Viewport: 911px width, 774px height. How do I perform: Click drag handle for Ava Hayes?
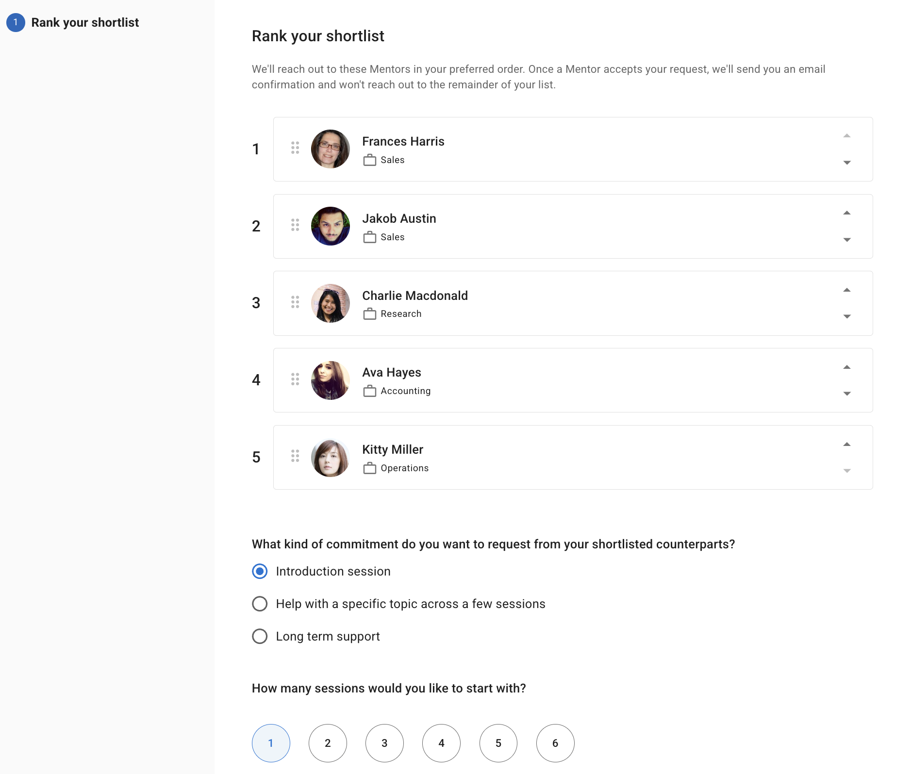coord(295,379)
